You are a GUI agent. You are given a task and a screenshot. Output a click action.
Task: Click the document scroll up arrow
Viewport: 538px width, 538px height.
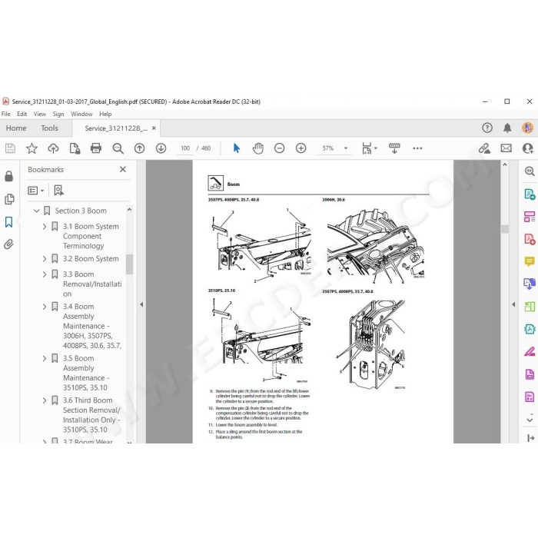[x=505, y=164]
